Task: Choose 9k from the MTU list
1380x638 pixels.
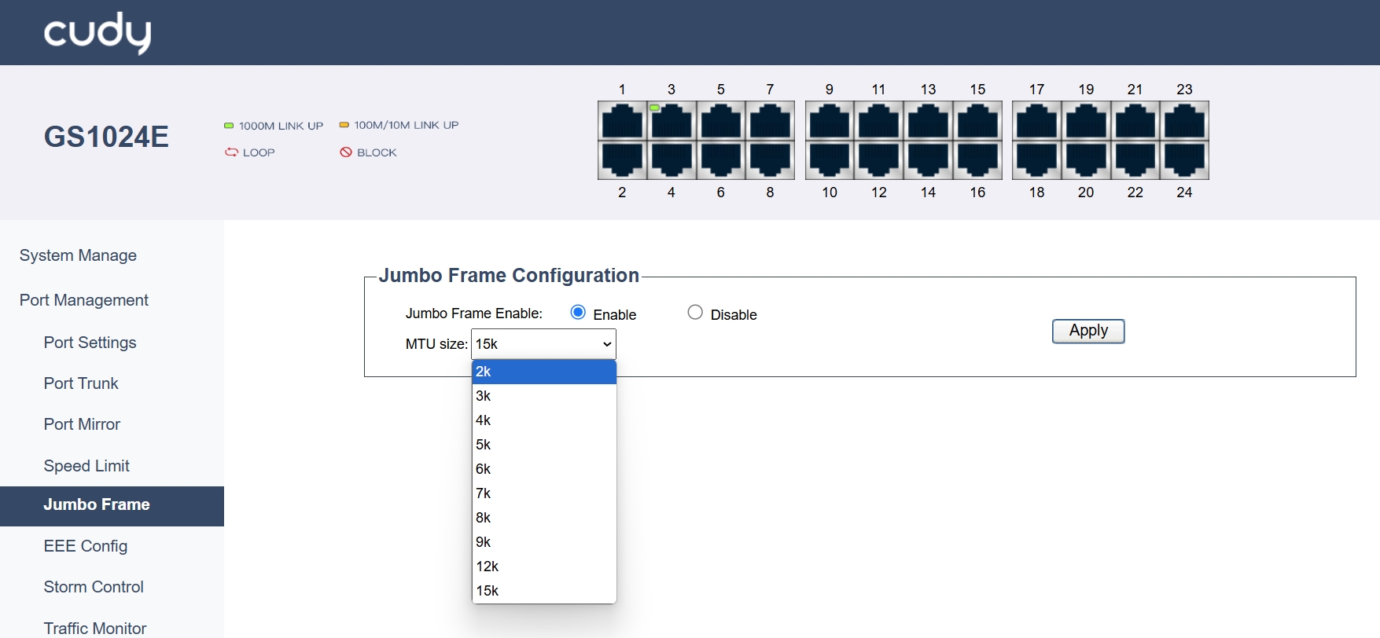Action: pos(544,542)
